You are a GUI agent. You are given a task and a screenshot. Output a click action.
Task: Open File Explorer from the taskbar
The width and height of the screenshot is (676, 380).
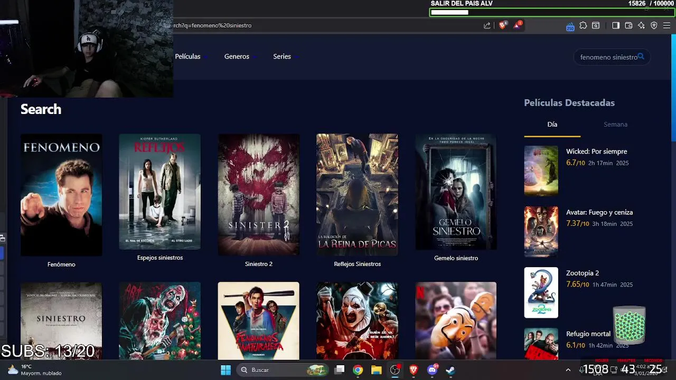coord(376,370)
